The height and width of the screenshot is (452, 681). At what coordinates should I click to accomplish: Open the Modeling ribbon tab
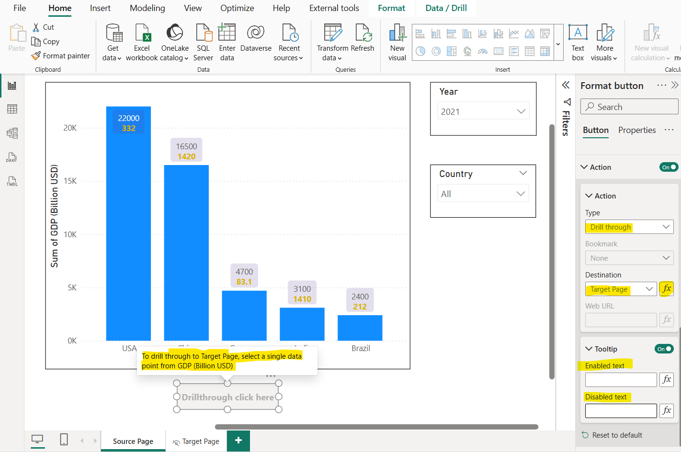point(147,8)
